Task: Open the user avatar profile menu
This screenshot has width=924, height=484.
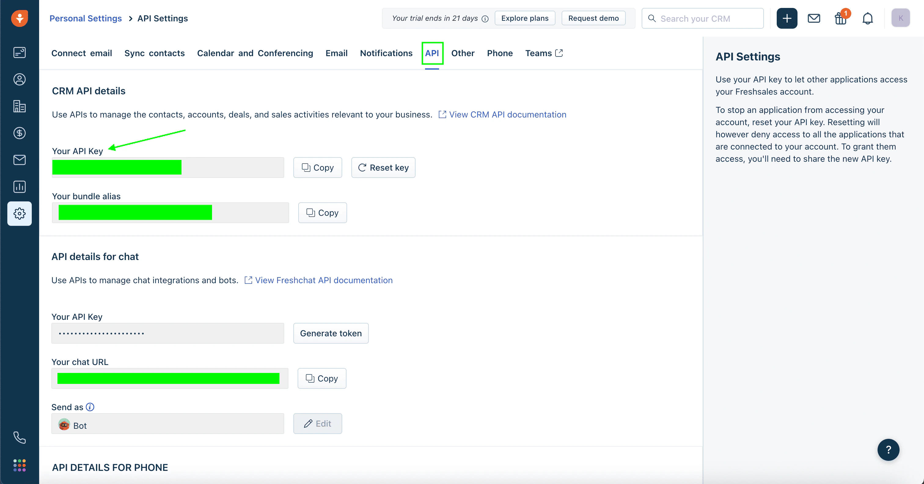Action: pos(900,18)
